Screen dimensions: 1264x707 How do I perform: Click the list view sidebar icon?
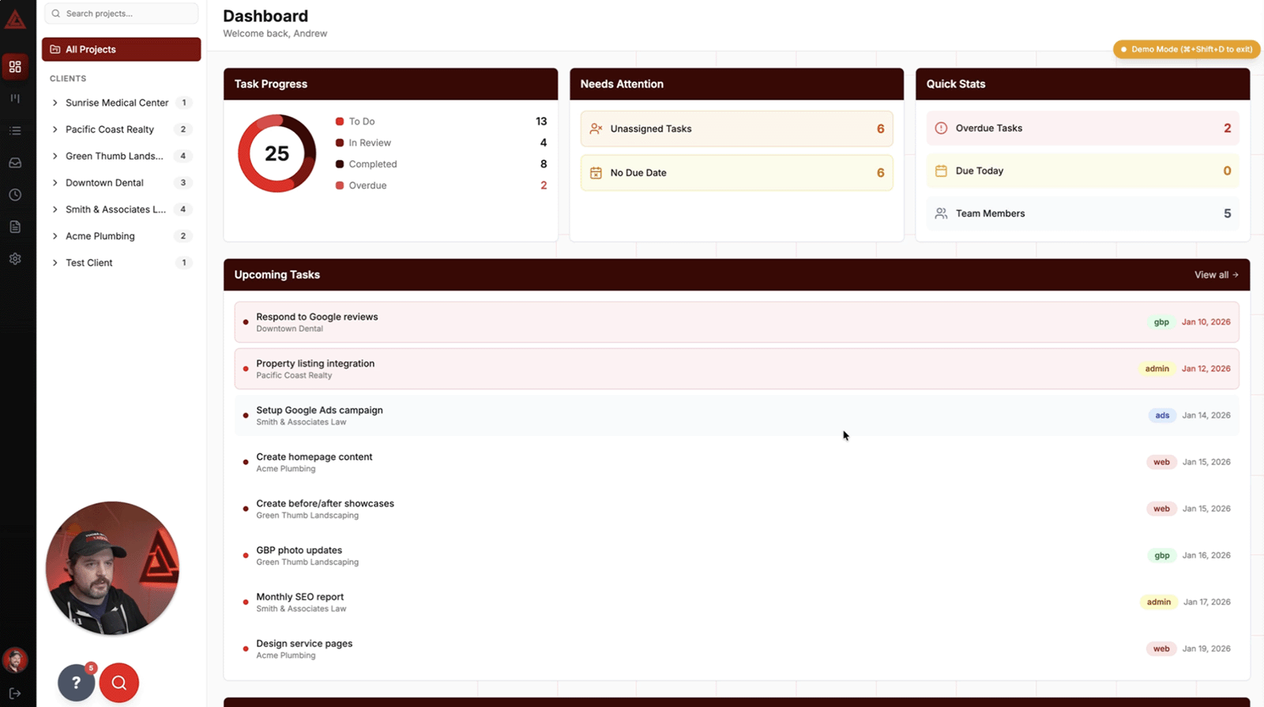15,131
